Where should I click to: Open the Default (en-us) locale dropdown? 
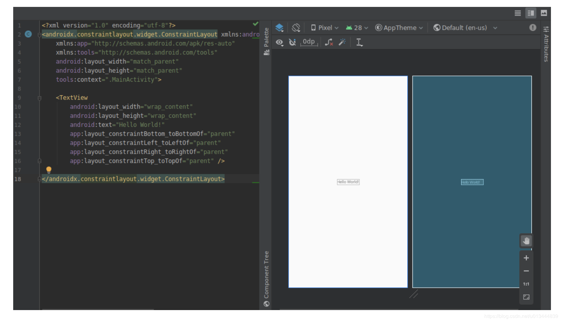(465, 28)
